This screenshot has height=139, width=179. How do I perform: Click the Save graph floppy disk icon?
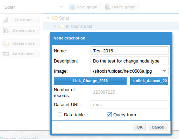[72, 7]
